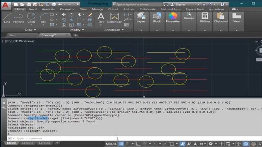Activate the Stretch tool
Image resolution: width=262 pixels, height=147 pixels.
coord(64,25)
